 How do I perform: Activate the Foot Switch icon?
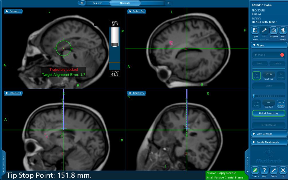tap(283, 31)
